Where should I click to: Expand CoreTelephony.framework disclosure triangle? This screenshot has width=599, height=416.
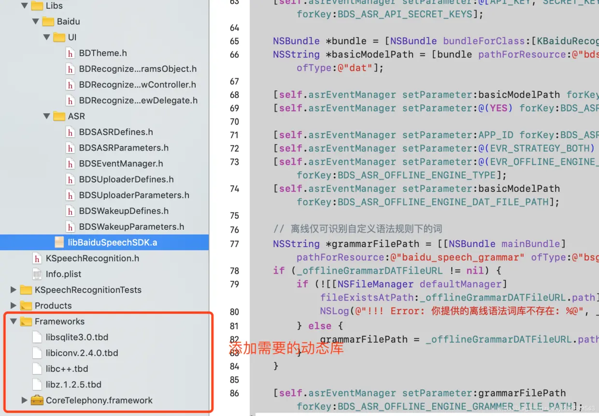(x=25, y=400)
